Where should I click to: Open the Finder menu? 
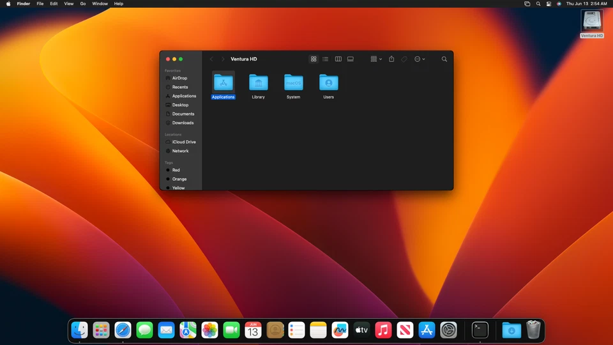24,4
